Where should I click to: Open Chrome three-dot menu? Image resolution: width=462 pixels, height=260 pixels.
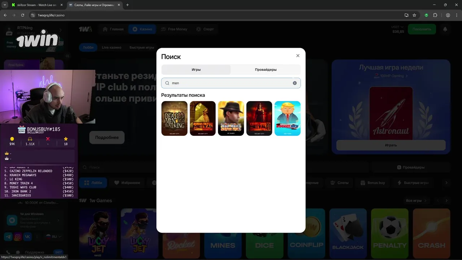[457, 15]
